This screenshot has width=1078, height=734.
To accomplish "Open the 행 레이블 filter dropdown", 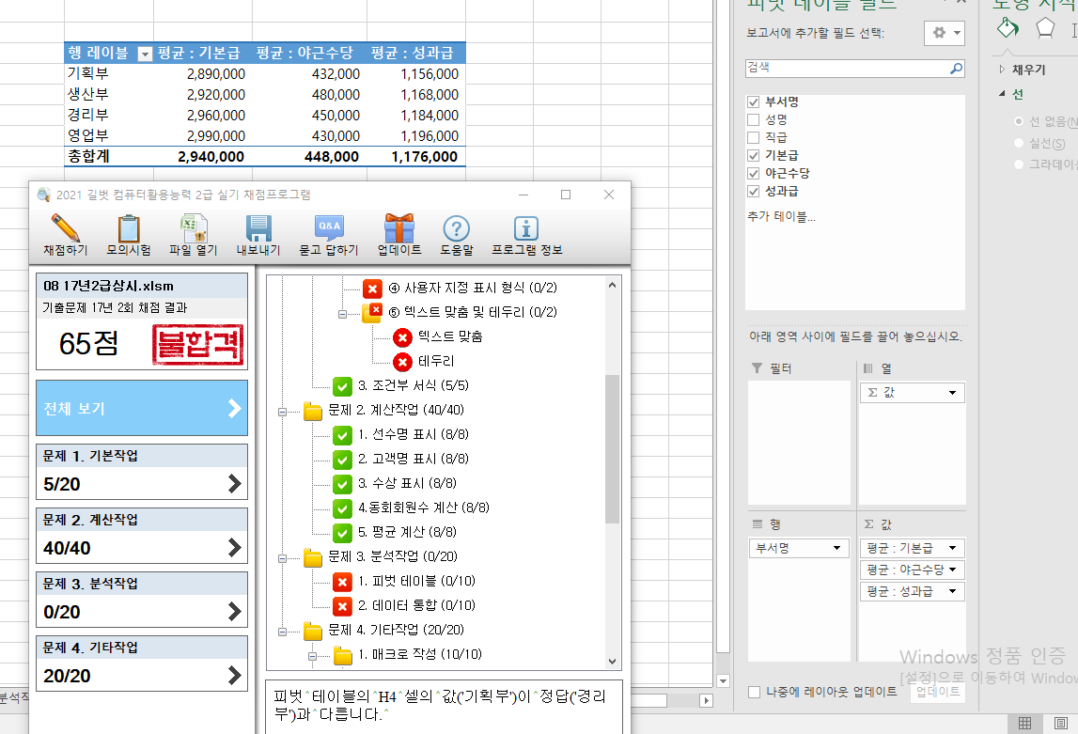I will [x=145, y=54].
